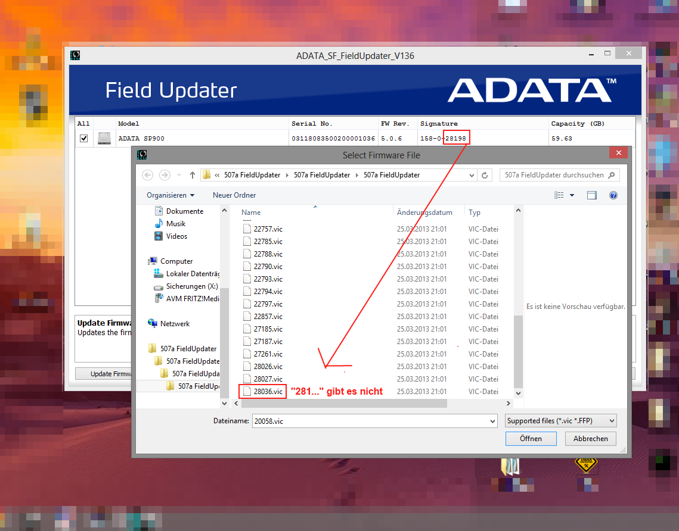Select the highlighted deepest 507a FieldUp folder
The height and width of the screenshot is (531, 679).
coord(193,386)
